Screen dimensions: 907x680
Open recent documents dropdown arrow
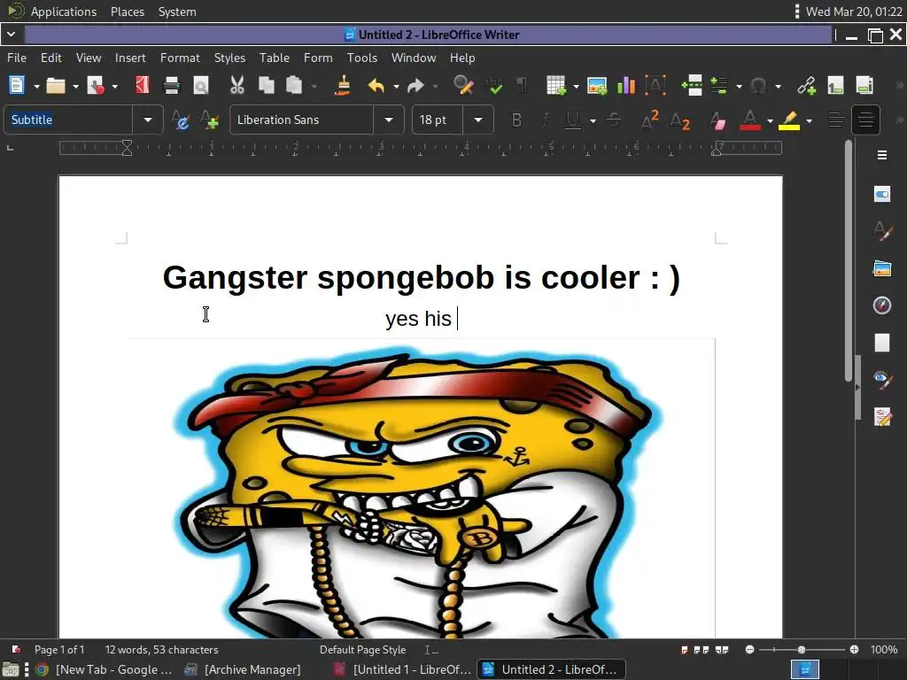pos(76,87)
